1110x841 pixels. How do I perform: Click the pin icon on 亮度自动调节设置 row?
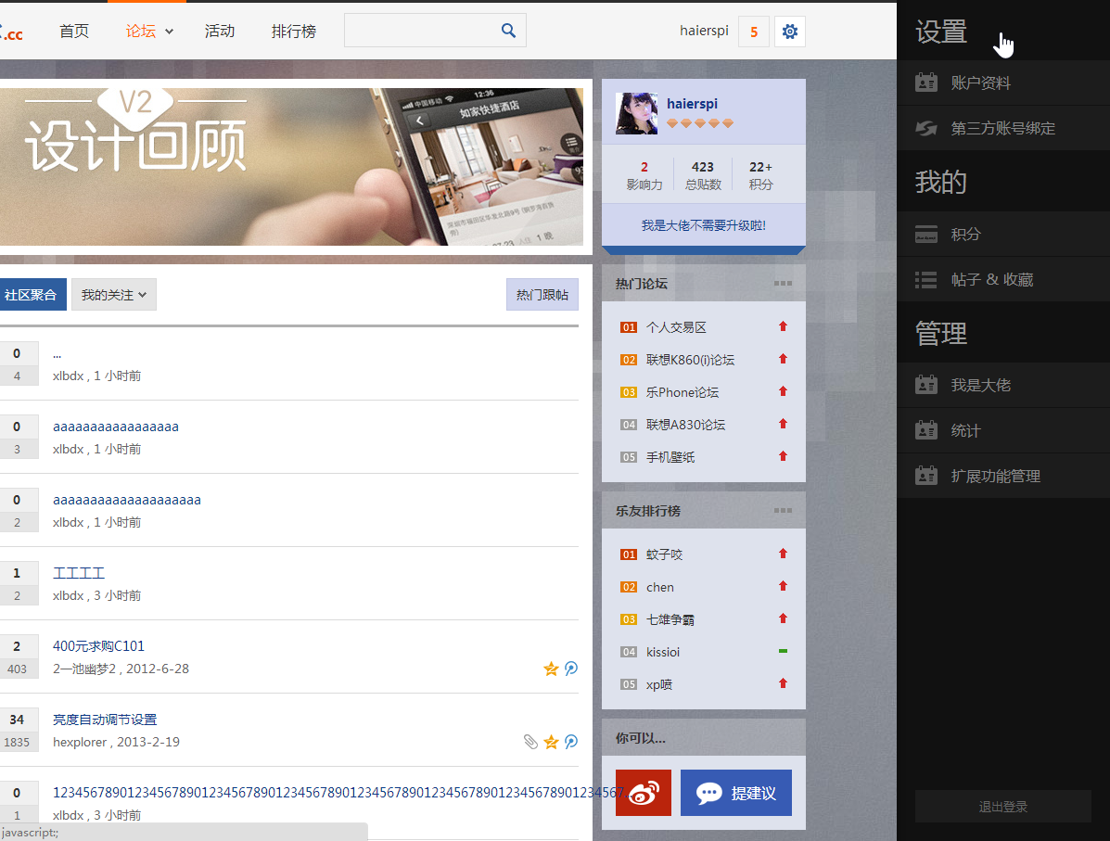[x=571, y=742]
